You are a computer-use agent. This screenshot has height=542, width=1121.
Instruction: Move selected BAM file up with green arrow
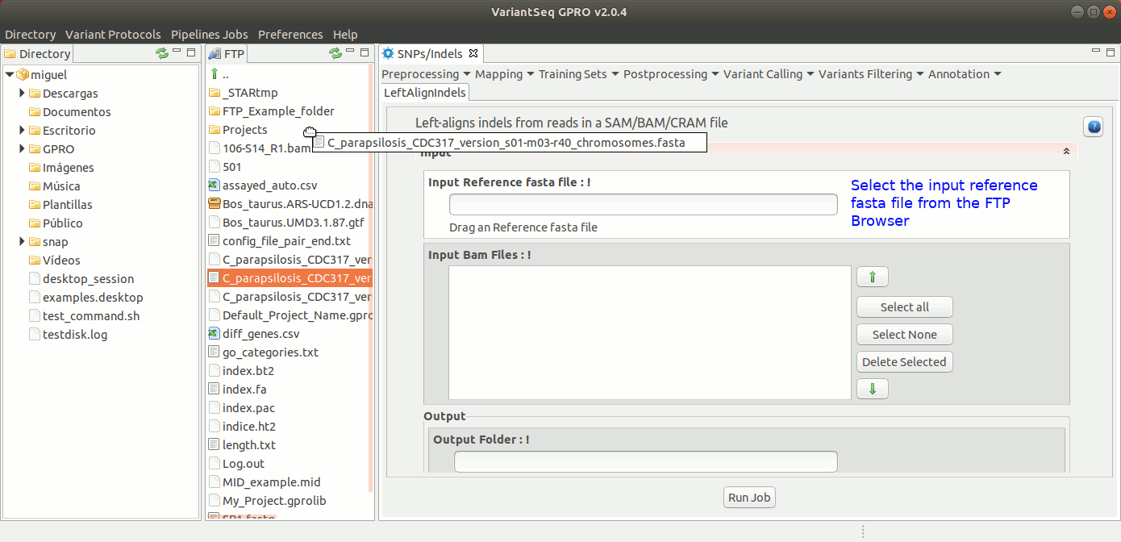click(x=872, y=277)
